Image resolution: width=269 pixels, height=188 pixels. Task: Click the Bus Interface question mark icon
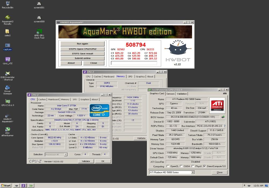pyautogui.click(x=225, y=126)
